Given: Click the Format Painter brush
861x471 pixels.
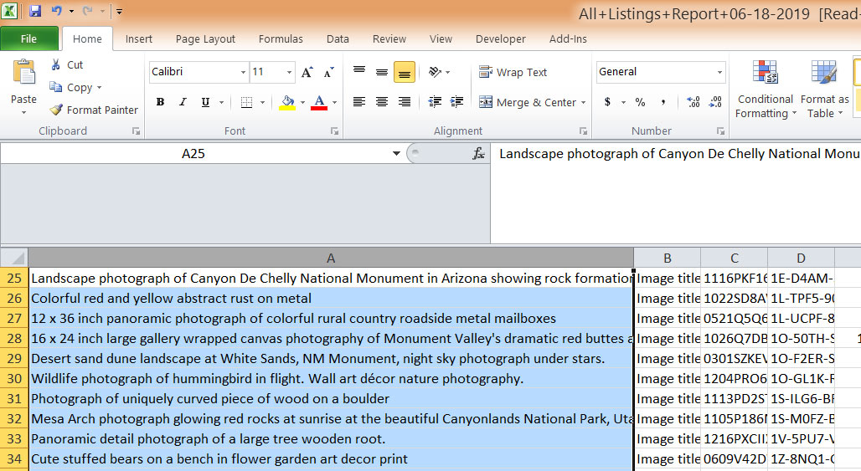Looking at the screenshot, I should tap(56, 110).
